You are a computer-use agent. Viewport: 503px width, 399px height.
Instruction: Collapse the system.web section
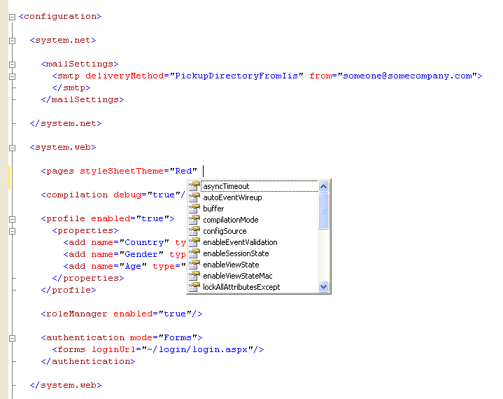point(12,148)
